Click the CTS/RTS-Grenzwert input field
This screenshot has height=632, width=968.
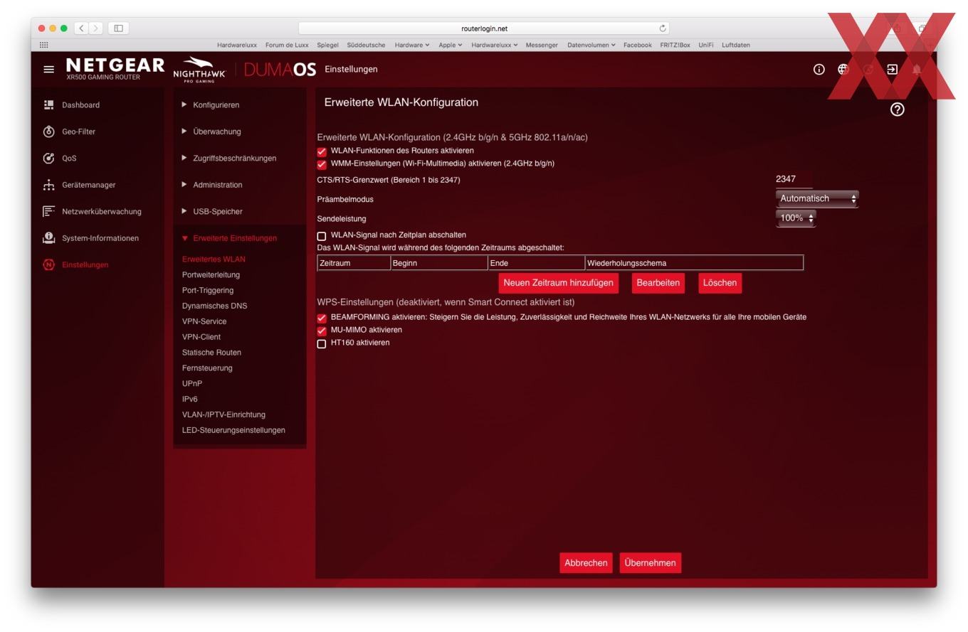point(794,180)
